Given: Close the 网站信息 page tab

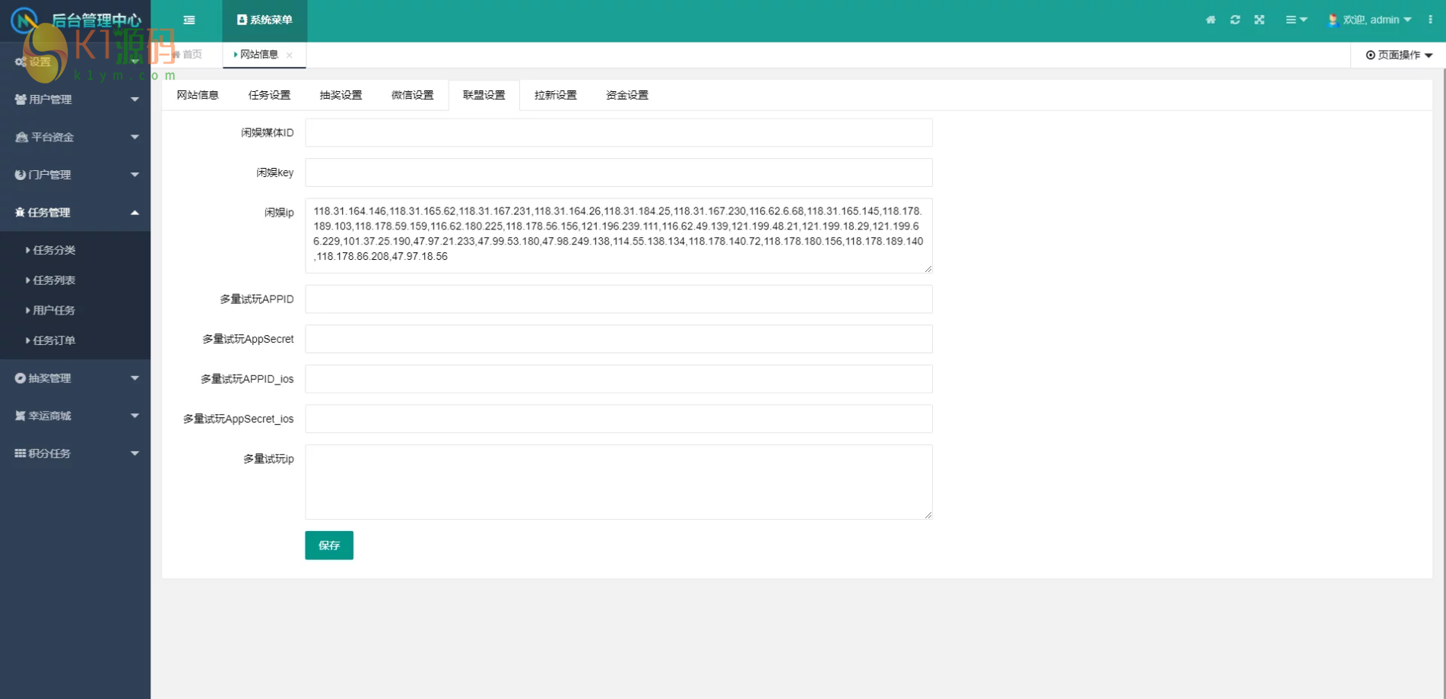Looking at the screenshot, I should [x=290, y=55].
